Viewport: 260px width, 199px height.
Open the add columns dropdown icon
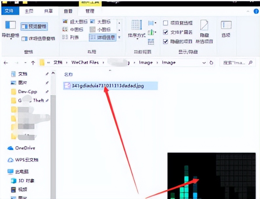[152, 32]
